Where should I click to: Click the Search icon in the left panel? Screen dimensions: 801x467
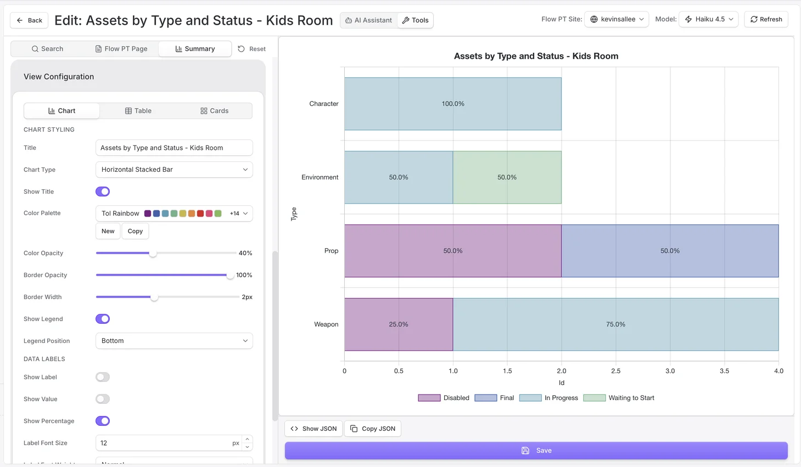[x=33, y=49]
